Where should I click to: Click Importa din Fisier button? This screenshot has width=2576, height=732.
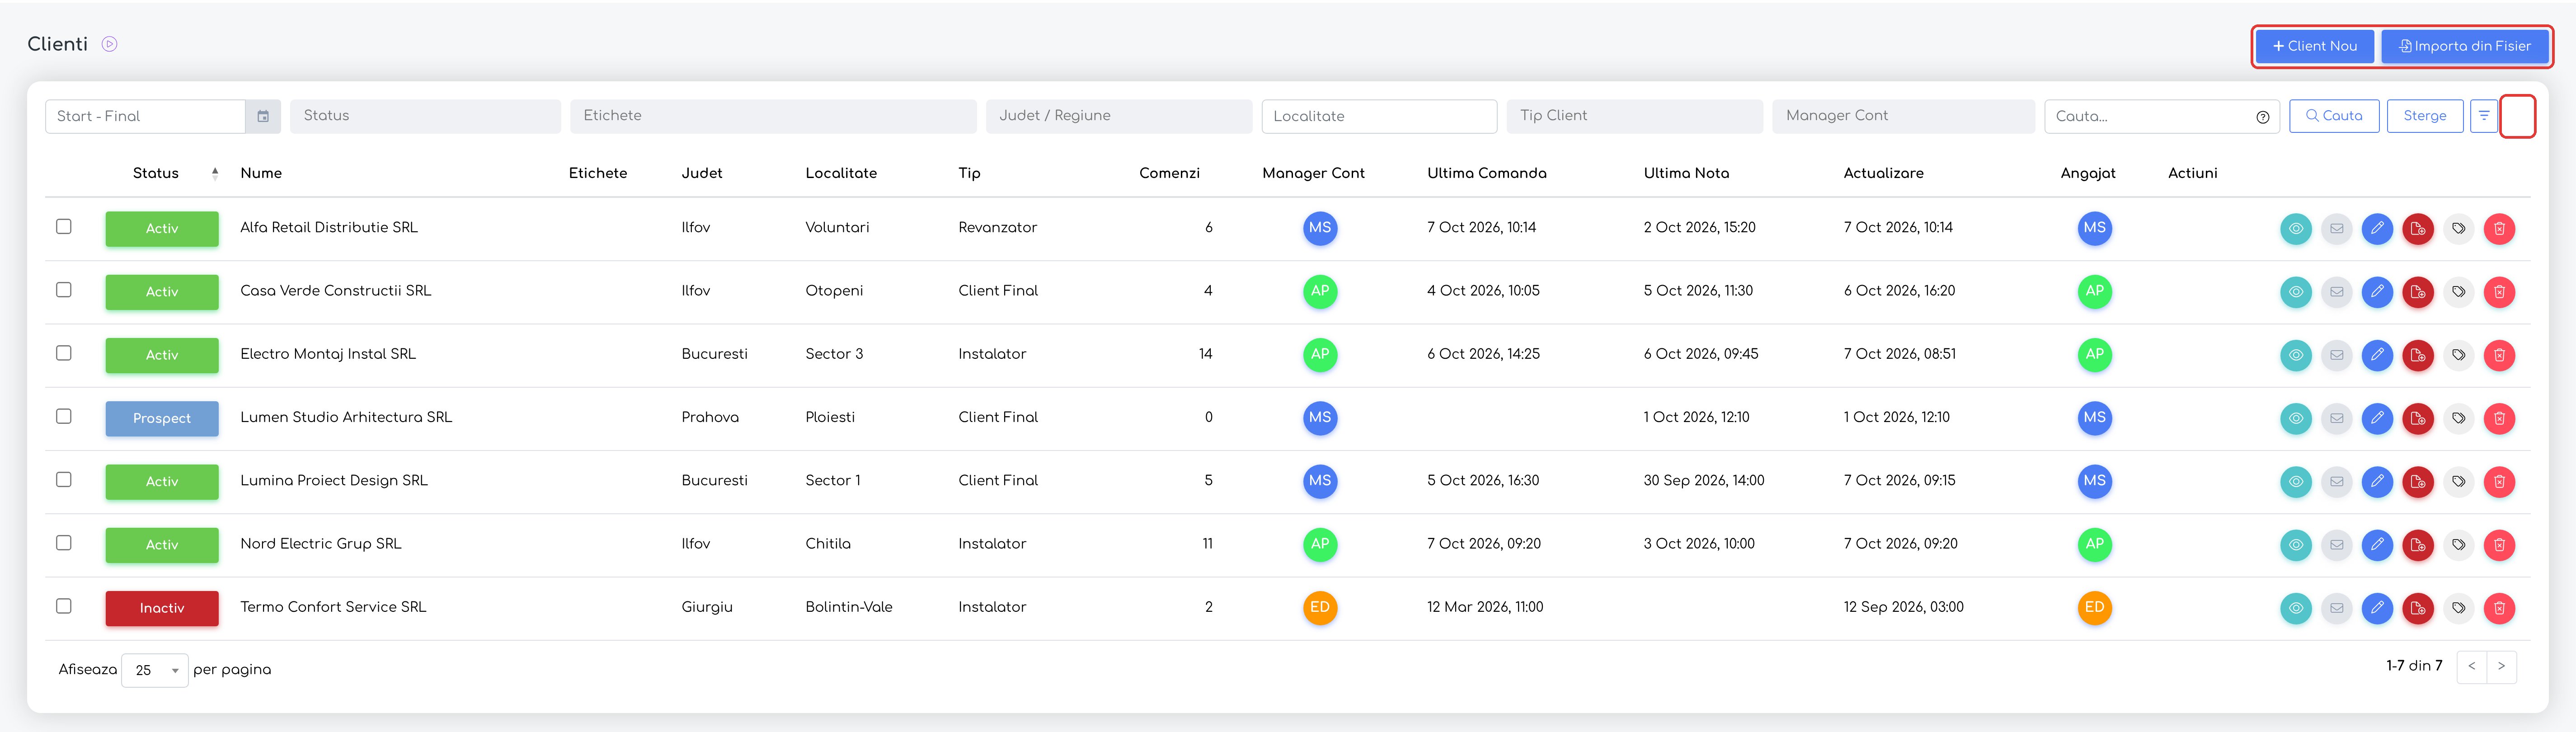(x=2464, y=46)
